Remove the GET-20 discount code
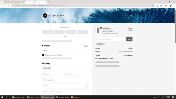The height and width of the screenshot is (99, 176). [x=104, y=44]
